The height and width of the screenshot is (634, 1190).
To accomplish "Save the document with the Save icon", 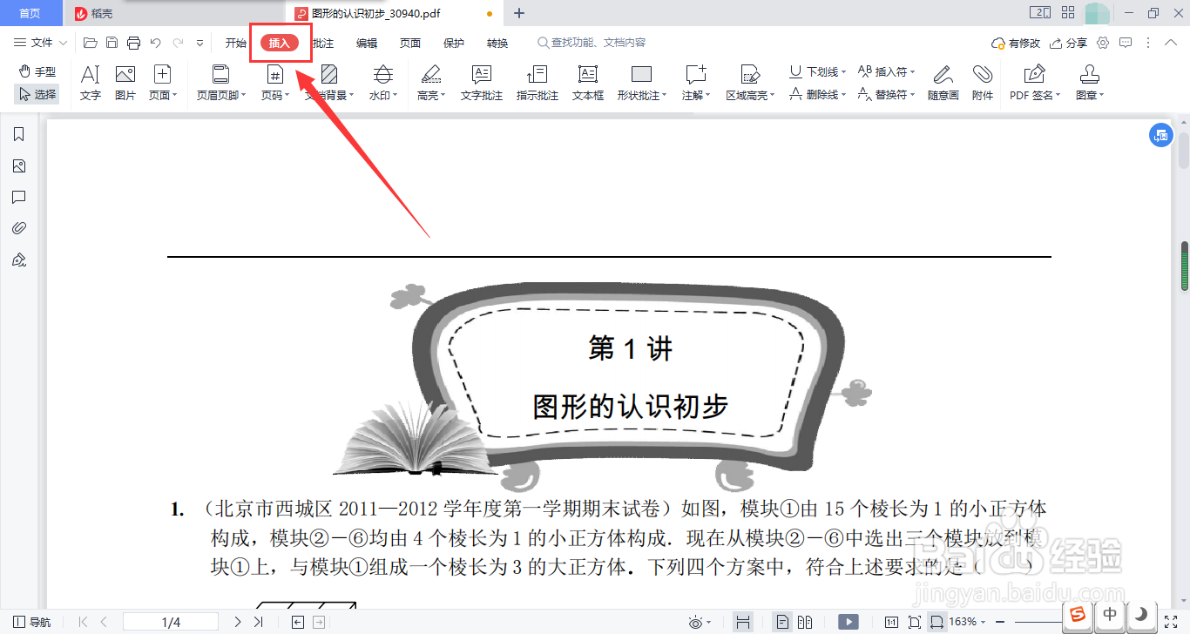I will 112,43.
